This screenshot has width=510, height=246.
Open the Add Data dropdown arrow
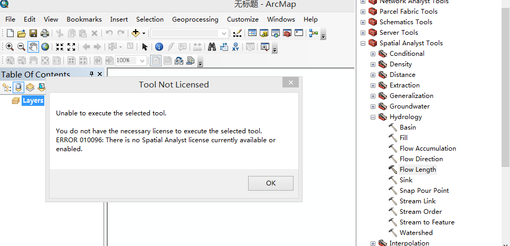(144, 33)
